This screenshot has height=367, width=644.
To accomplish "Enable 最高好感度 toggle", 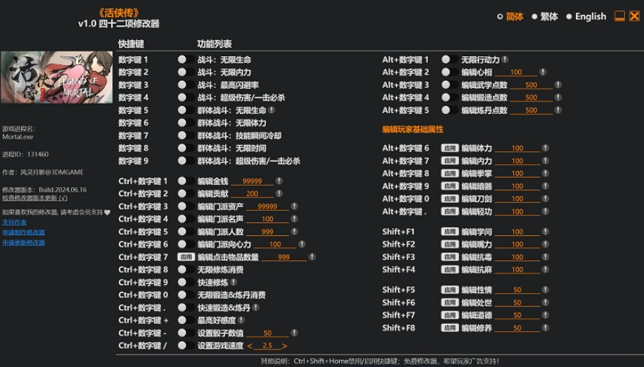I will (186, 320).
